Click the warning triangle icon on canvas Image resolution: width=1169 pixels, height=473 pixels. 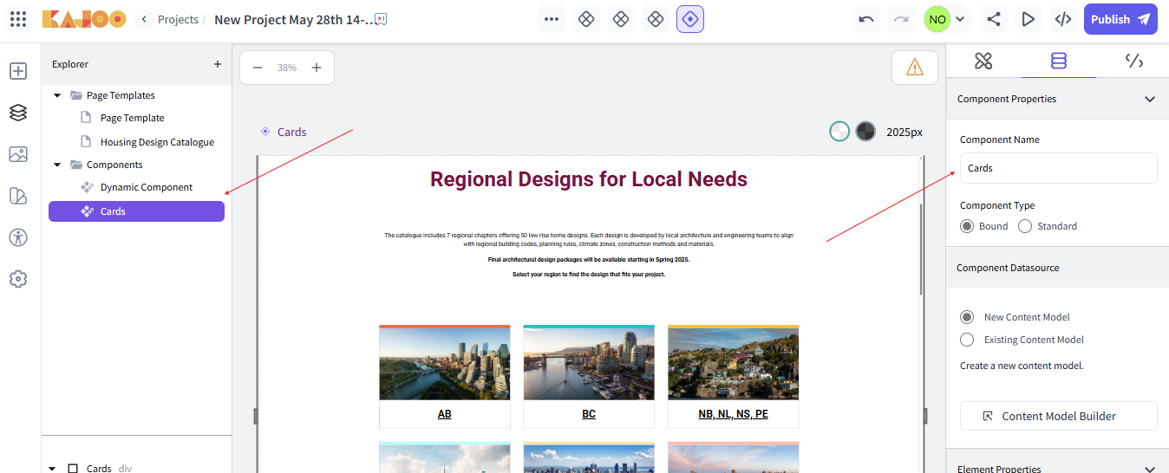pyautogui.click(x=914, y=68)
